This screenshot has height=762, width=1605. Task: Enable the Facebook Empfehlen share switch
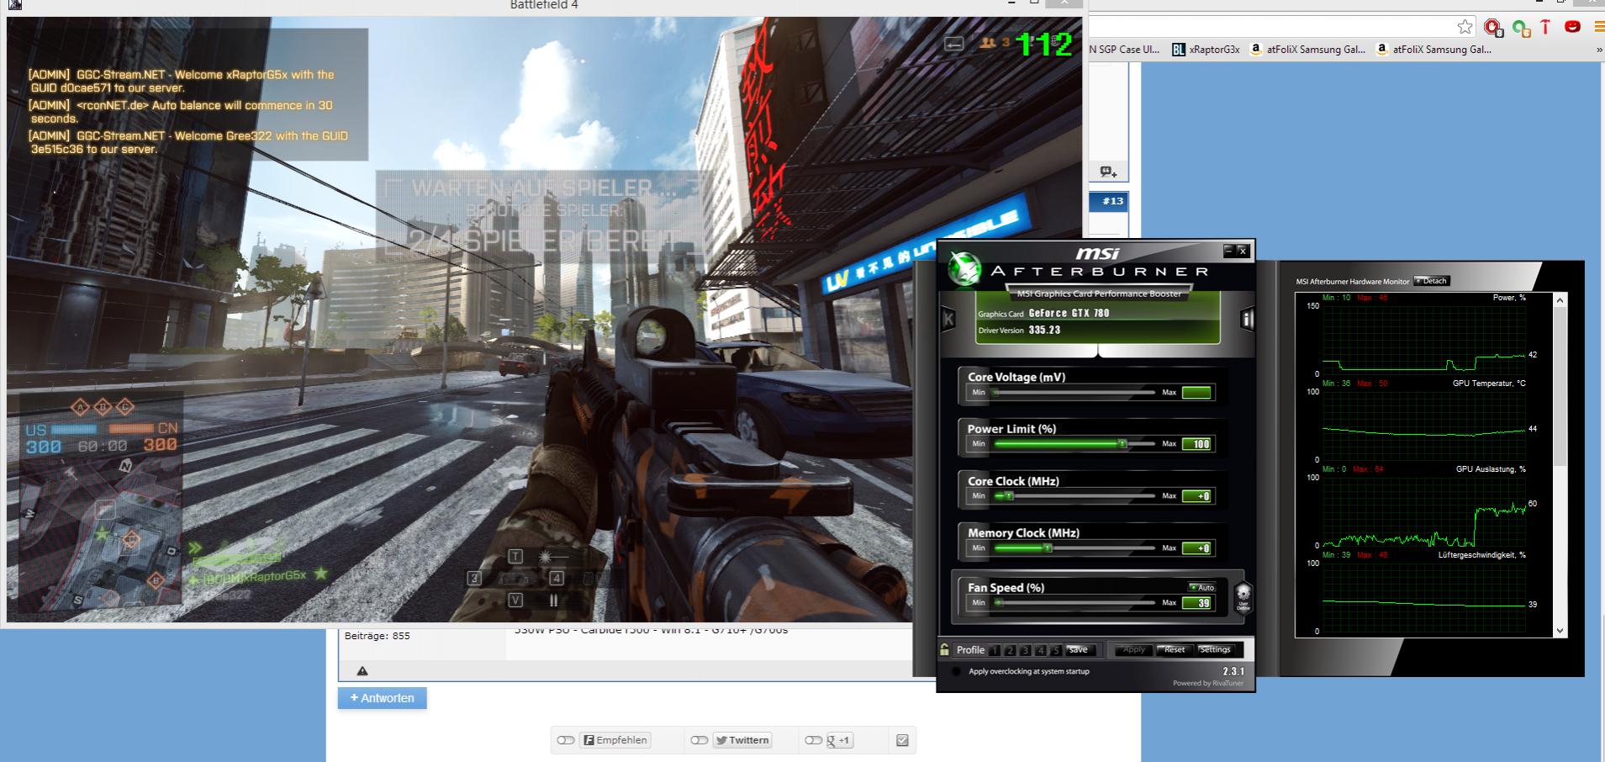tap(566, 740)
